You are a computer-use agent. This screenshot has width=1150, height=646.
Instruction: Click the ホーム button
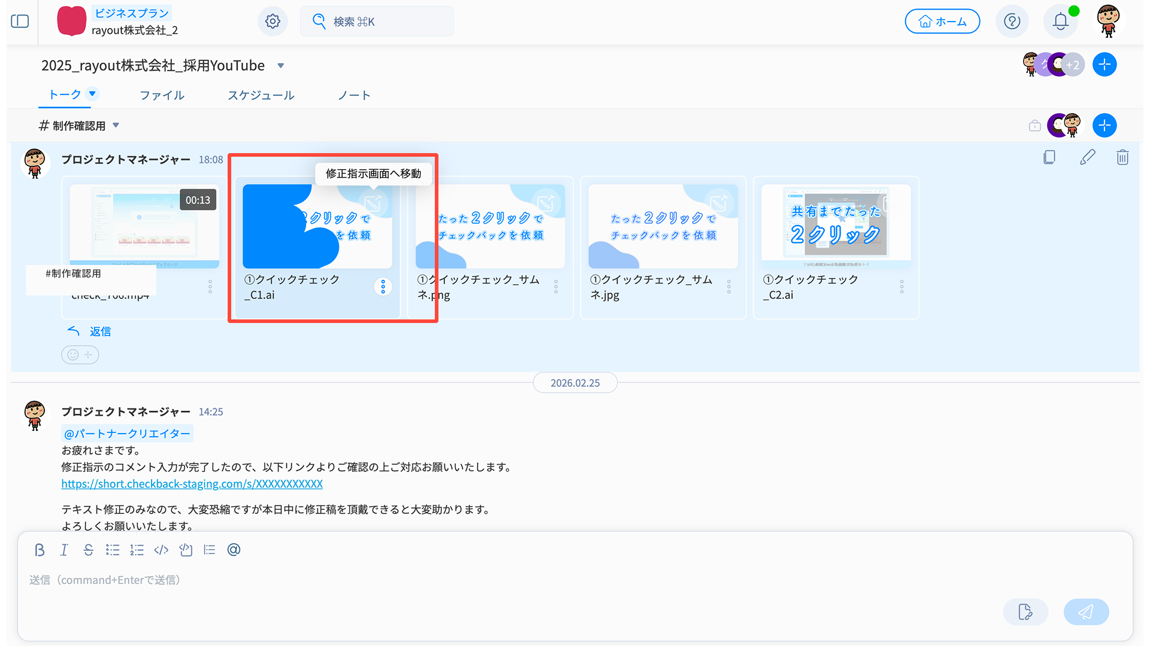click(x=942, y=22)
